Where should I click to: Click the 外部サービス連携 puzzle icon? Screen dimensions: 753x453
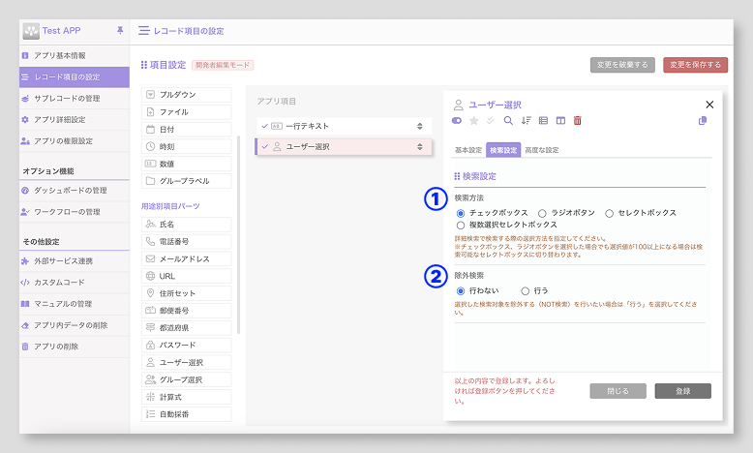[x=25, y=261]
